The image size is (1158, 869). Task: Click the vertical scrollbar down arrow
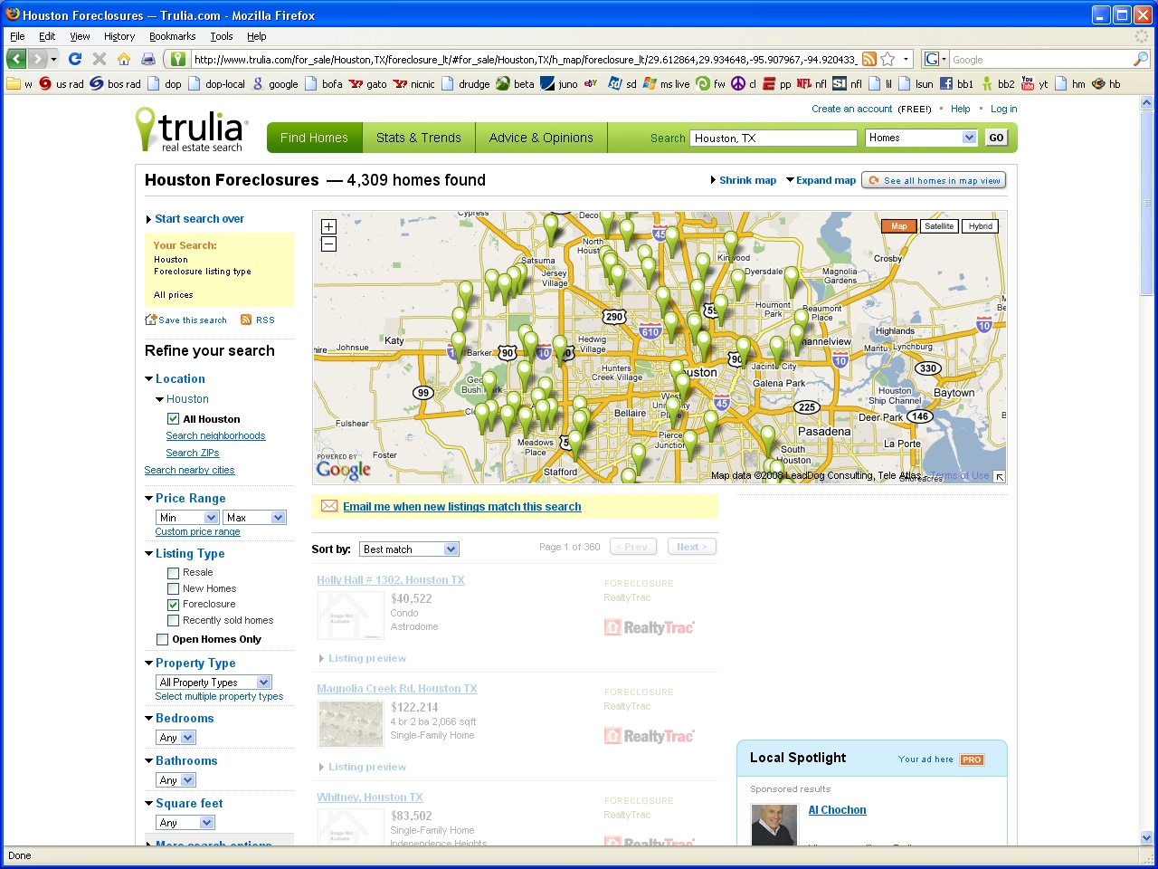1147,838
